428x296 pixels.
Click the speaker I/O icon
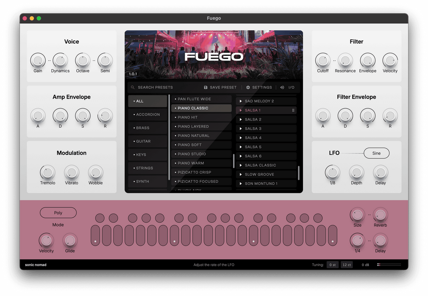tap(282, 88)
